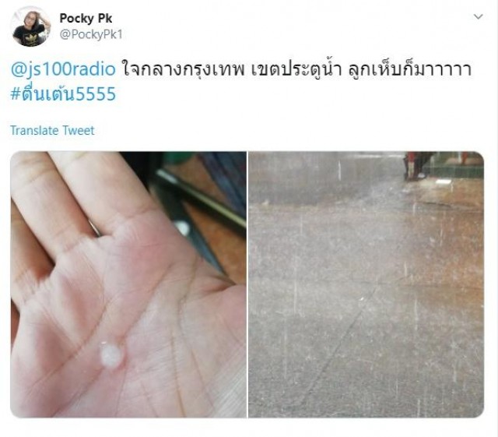Select the @PockyPk1 username handle
Screen dimensions: 498x437
(x=91, y=34)
